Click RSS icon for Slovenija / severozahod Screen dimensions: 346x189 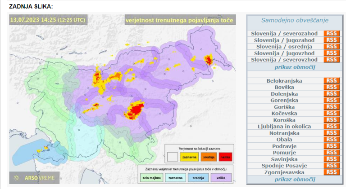point(331,34)
